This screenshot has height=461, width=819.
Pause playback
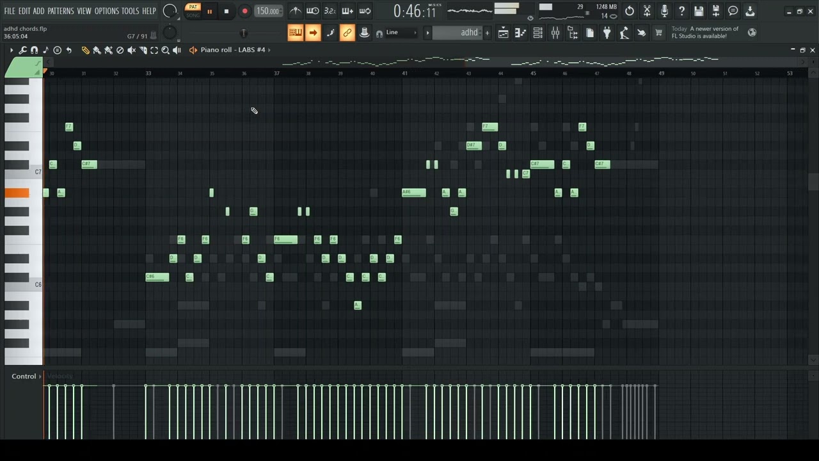click(x=209, y=11)
